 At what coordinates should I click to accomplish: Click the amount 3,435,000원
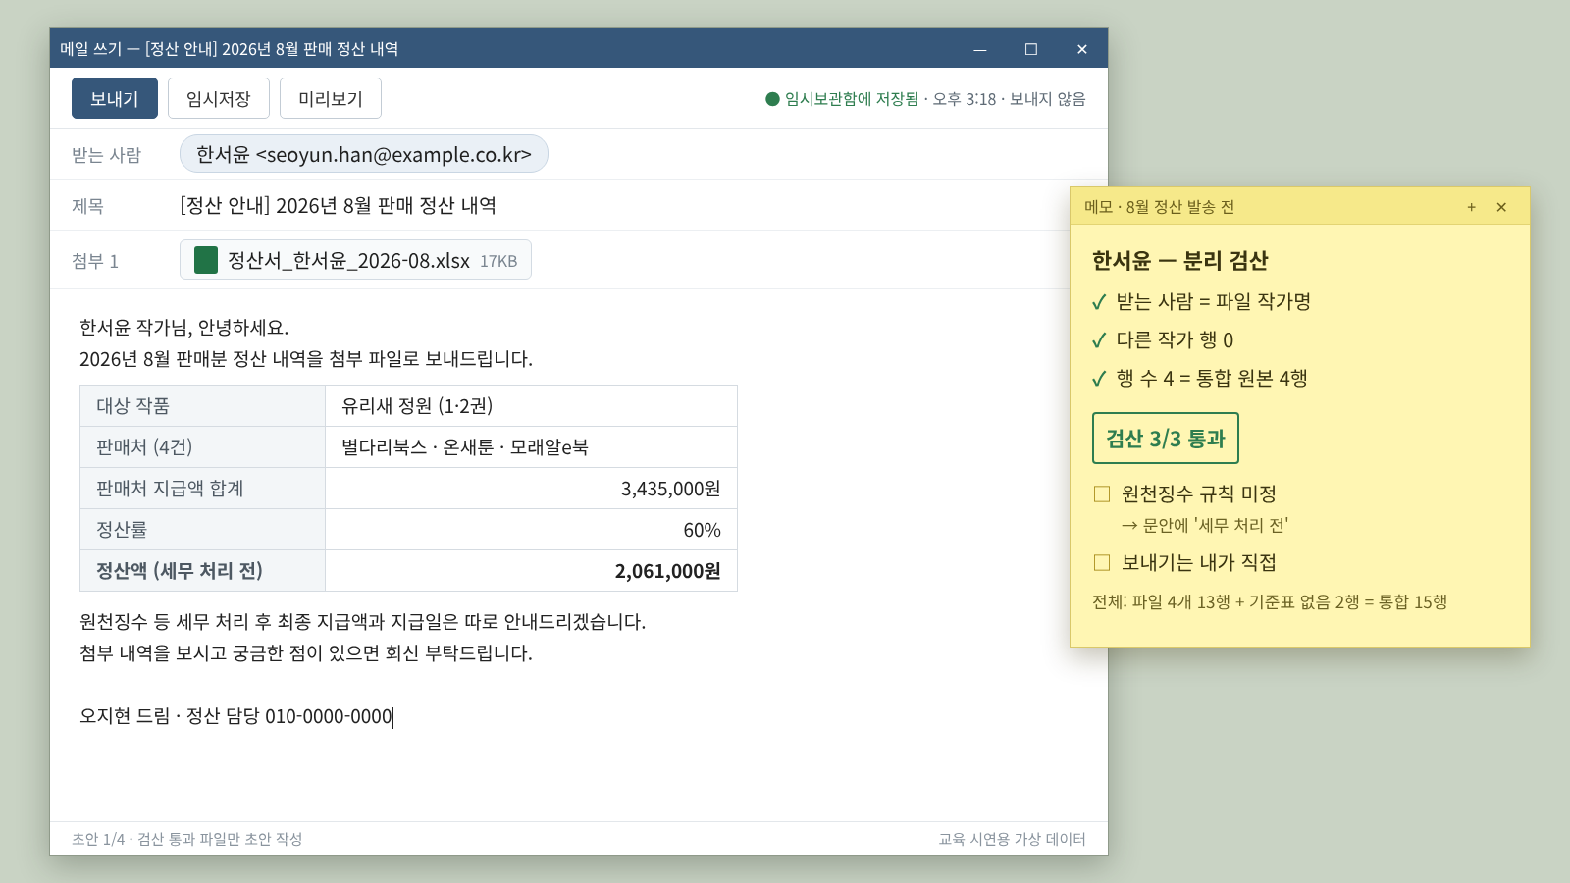tap(671, 489)
